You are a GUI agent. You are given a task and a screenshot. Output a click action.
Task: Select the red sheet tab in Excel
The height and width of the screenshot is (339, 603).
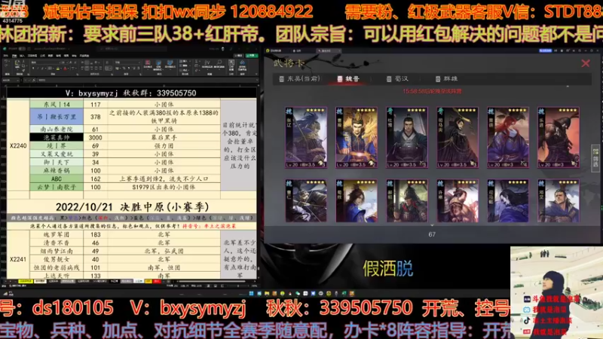point(157,281)
